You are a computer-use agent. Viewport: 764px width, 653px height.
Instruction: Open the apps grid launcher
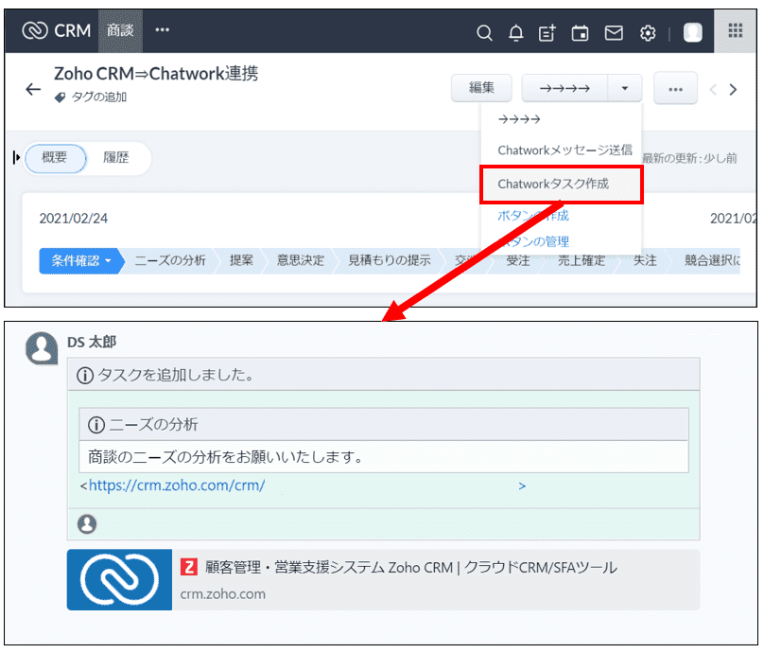coord(735,31)
